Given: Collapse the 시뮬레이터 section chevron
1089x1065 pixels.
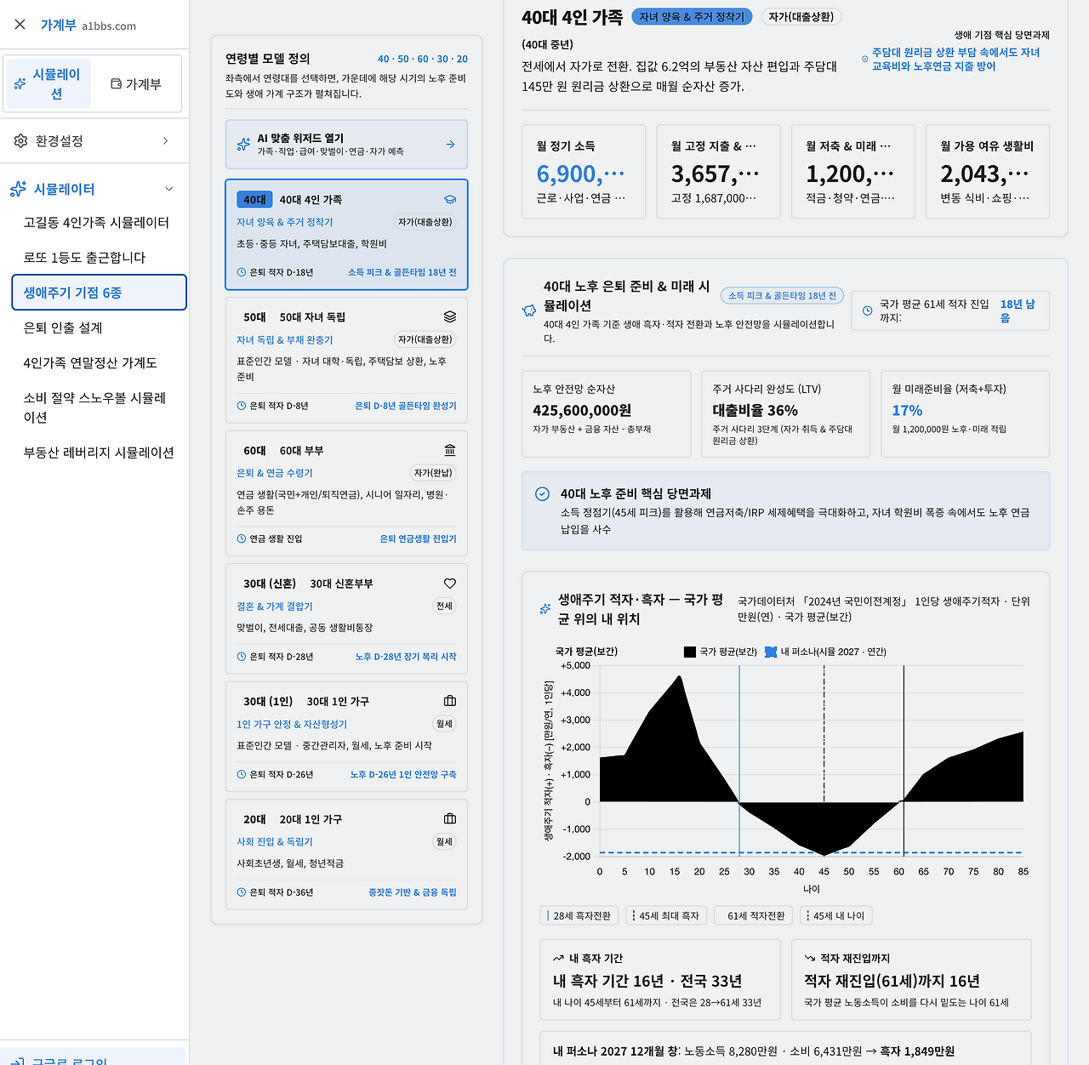Looking at the screenshot, I should 168,189.
